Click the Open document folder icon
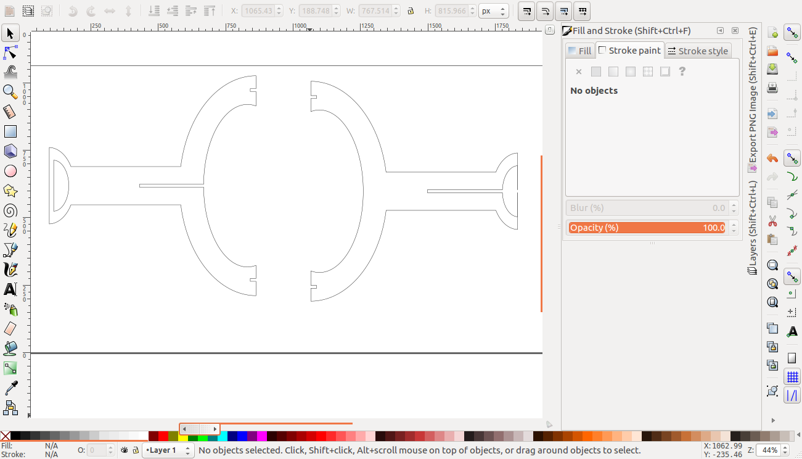Image resolution: width=802 pixels, height=459 pixels. coord(772,51)
